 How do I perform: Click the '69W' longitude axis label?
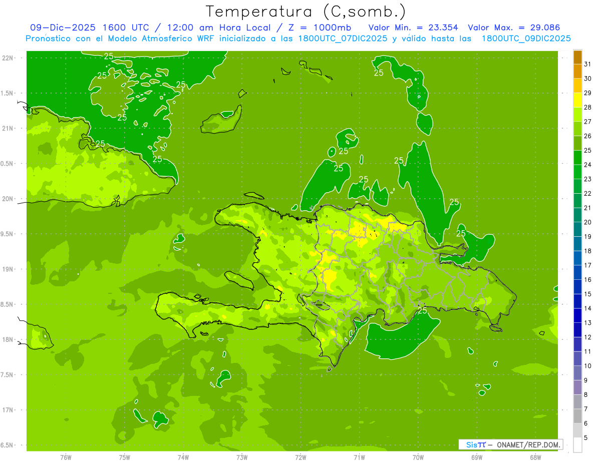pos(477,457)
